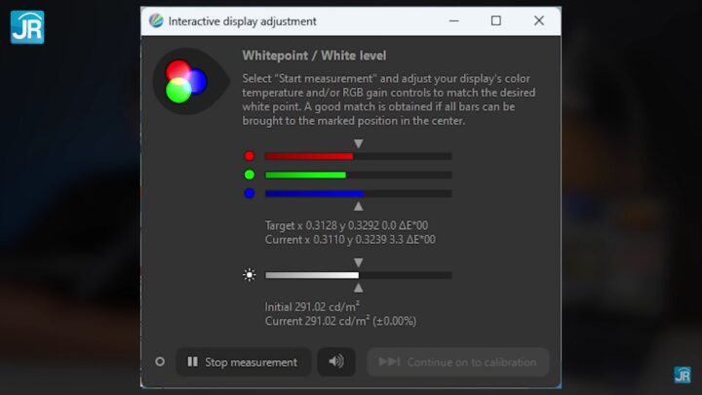Mute sound with the speaker button
This screenshot has width=702, height=395.
tap(336, 362)
